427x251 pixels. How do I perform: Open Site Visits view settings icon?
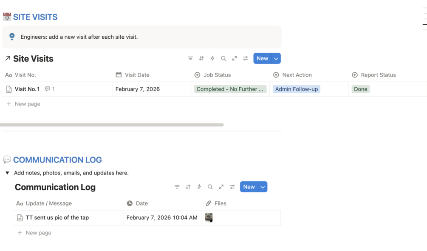pos(246,58)
